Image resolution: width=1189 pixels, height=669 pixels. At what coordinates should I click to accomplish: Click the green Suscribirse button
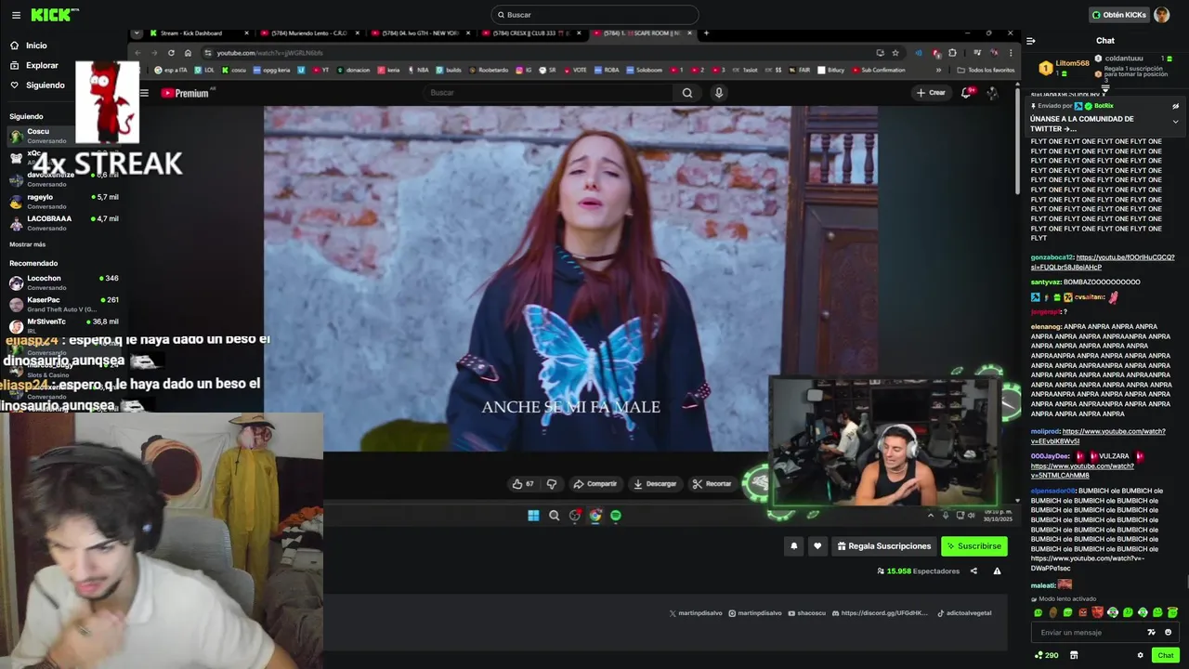click(973, 546)
